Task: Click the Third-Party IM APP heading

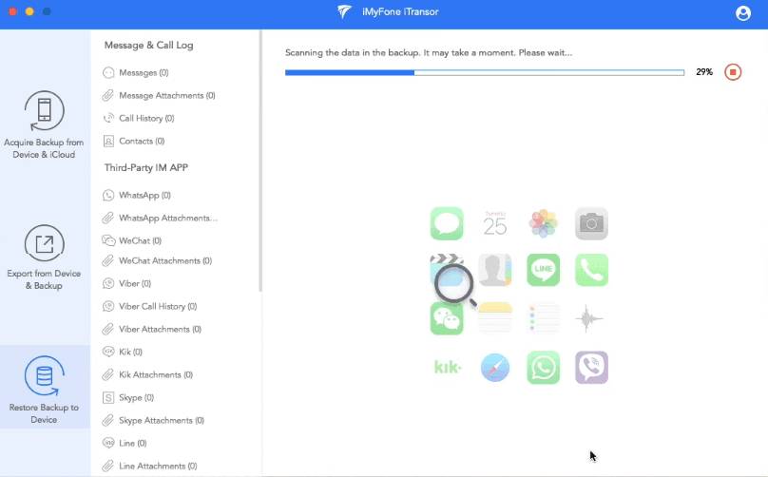Action: 146,167
